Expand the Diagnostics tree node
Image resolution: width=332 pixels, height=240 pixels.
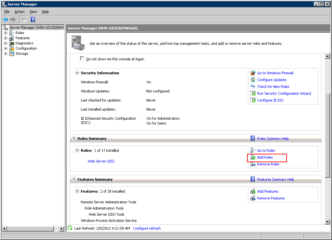point(6,43)
